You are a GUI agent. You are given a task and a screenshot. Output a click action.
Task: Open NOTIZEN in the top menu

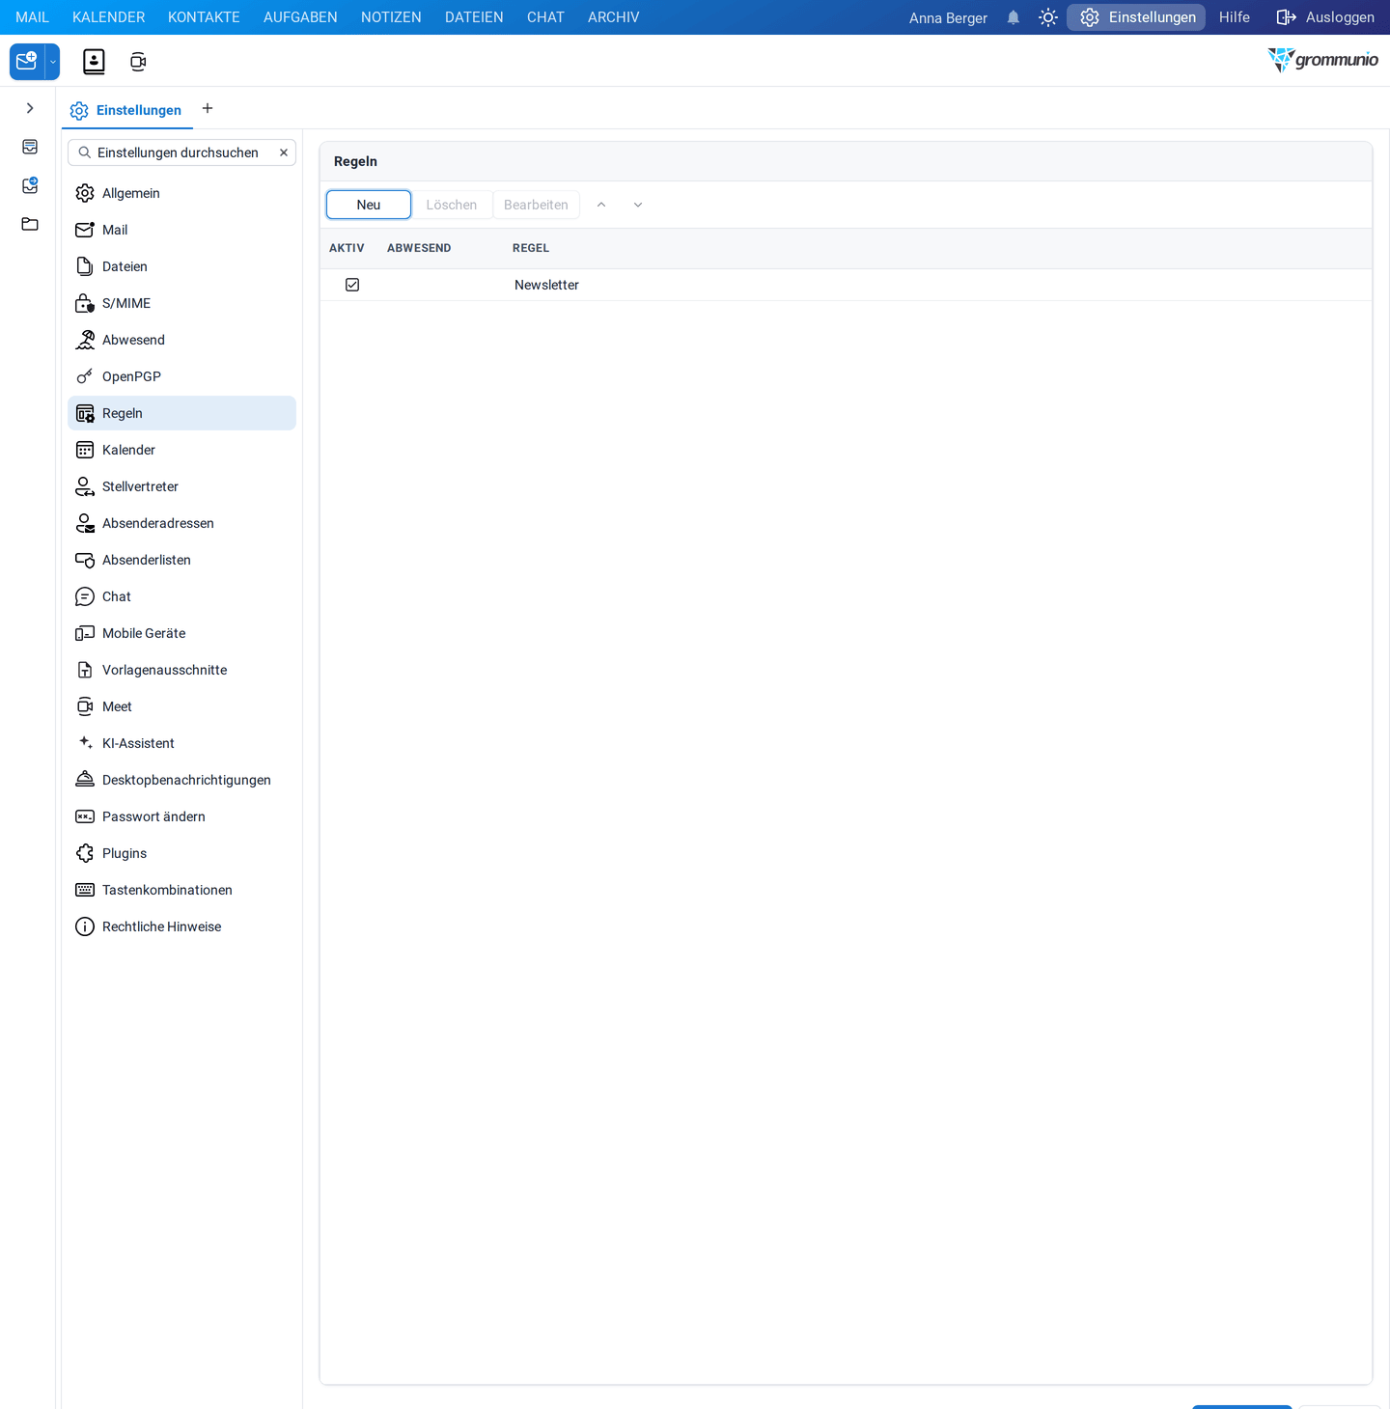tap(391, 17)
